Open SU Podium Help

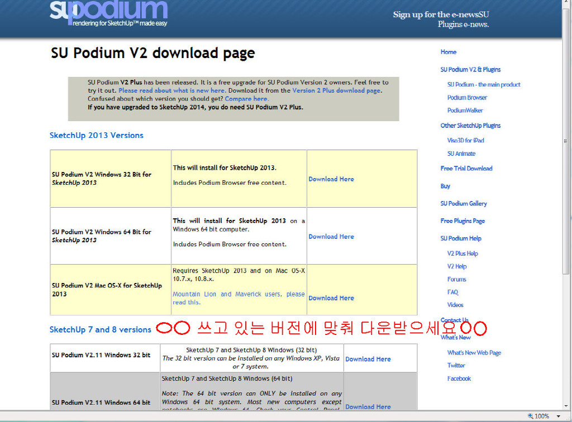(x=461, y=238)
